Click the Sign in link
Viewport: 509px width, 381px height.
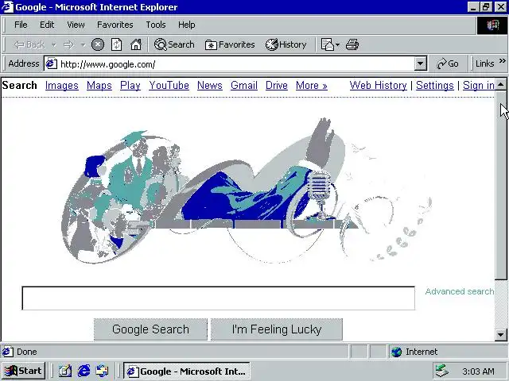point(479,85)
